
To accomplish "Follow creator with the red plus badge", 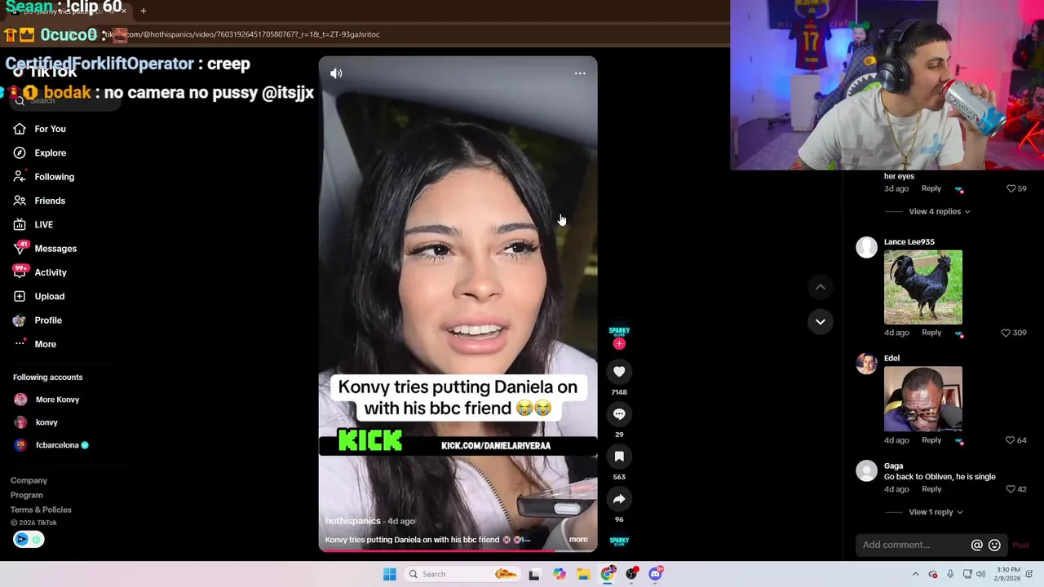I will coord(619,344).
